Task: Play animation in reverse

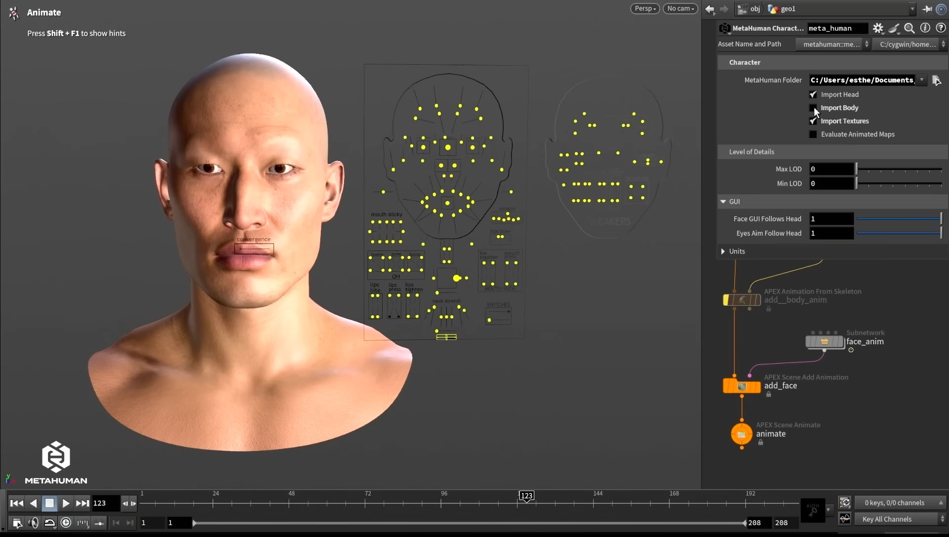Action: (33, 503)
